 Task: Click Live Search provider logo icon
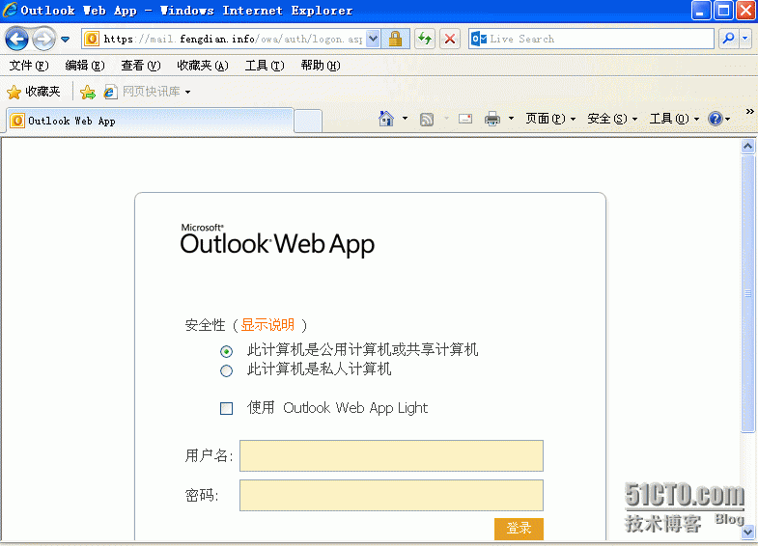point(479,40)
